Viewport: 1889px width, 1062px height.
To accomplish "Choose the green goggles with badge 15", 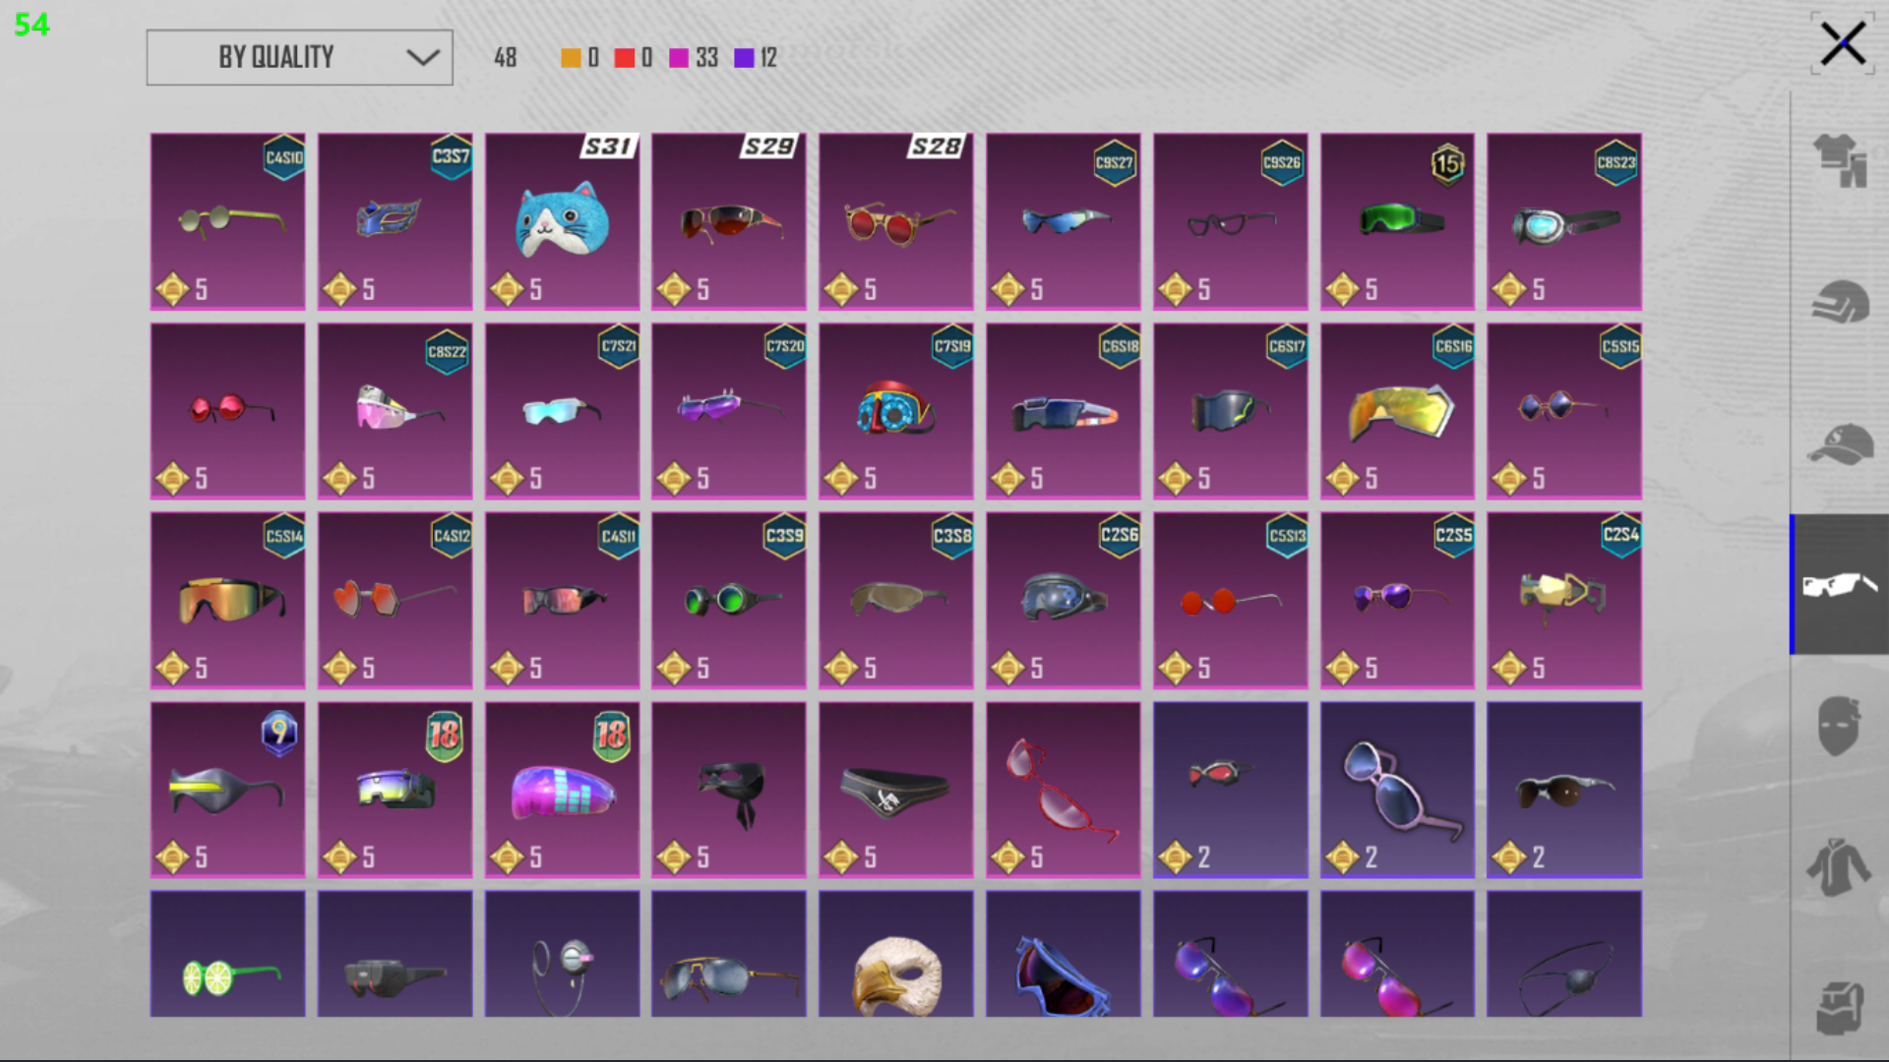I will tap(1397, 221).
